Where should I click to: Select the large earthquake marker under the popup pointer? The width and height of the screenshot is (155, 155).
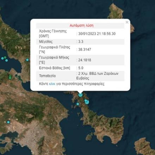coord(80,95)
